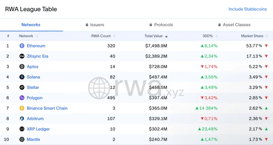This screenshot has width=273, height=145.
Task: Click Arbitrum's total value $329.1M
Action: coord(158,119)
